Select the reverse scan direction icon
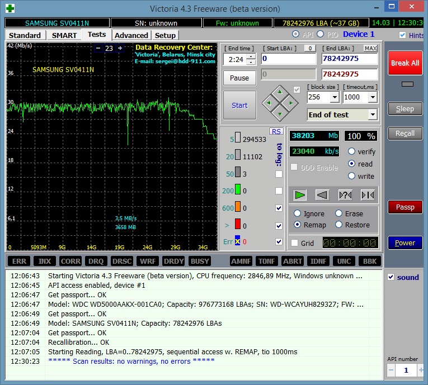The image size is (428, 385). [x=322, y=194]
